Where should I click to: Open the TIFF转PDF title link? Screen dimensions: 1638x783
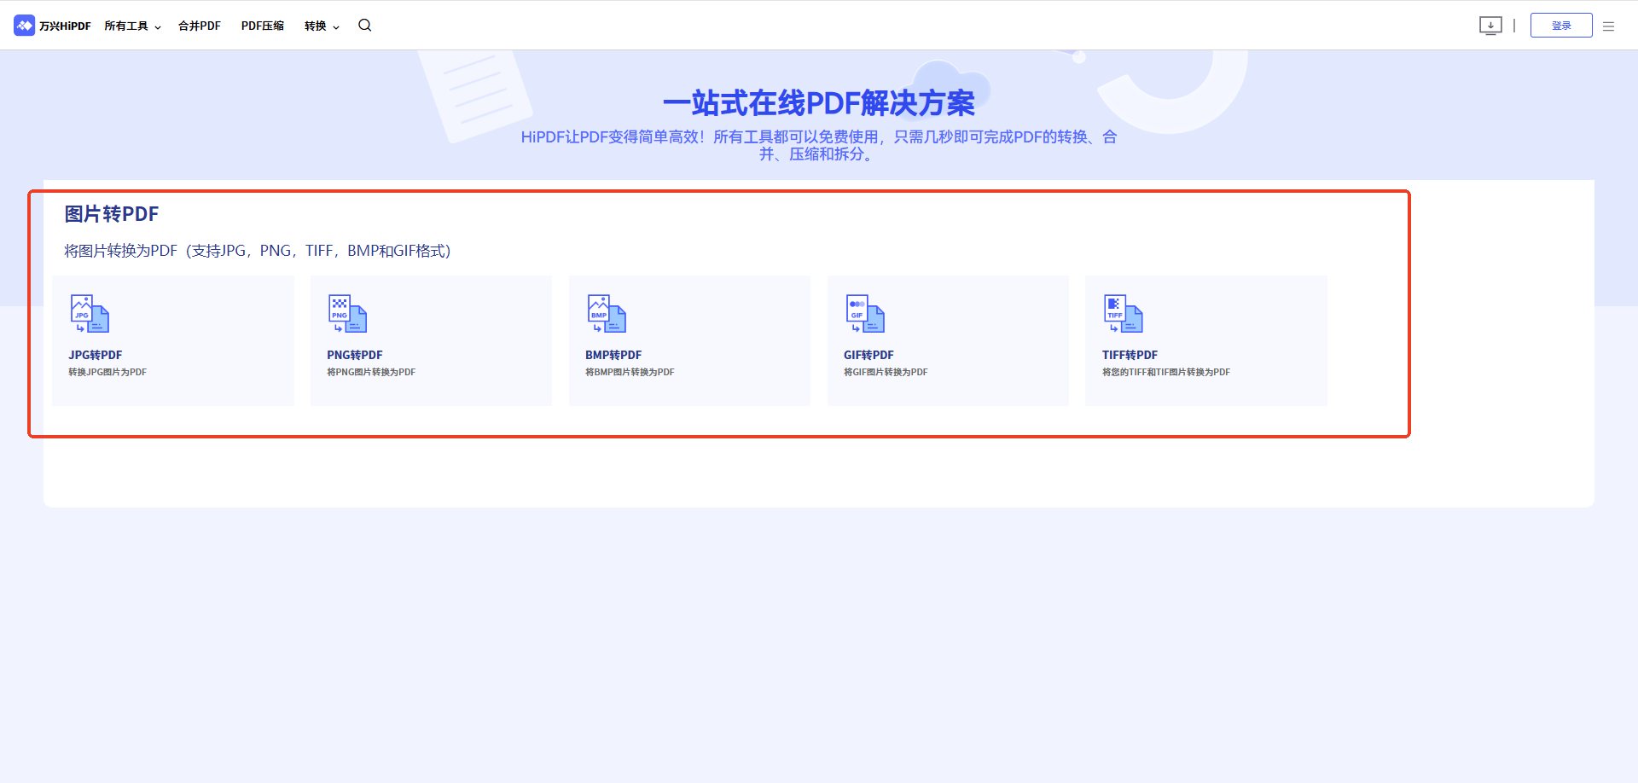(1129, 355)
